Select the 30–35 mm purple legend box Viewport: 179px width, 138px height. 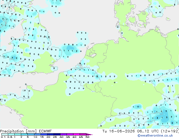point(63,134)
